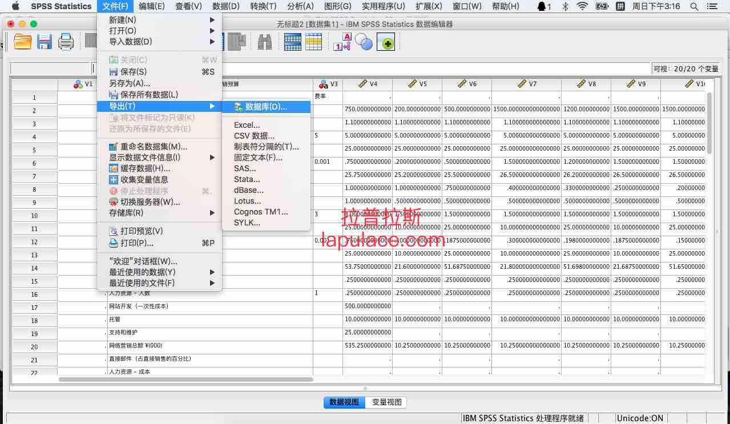Open the 转换(T) menu
Image resolution: width=730 pixels, height=424 pixels.
[x=263, y=6]
